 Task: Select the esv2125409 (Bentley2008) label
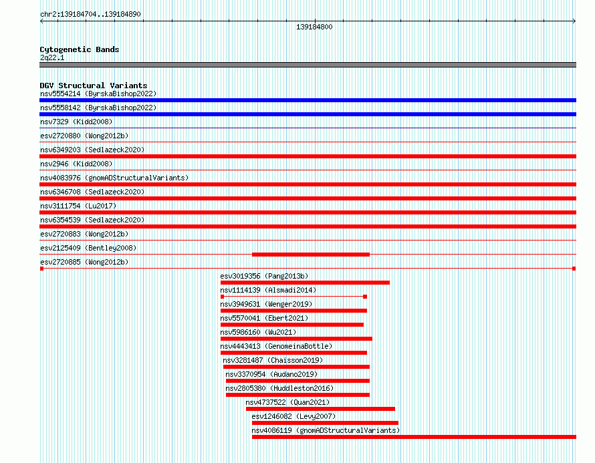(x=88, y=248)
